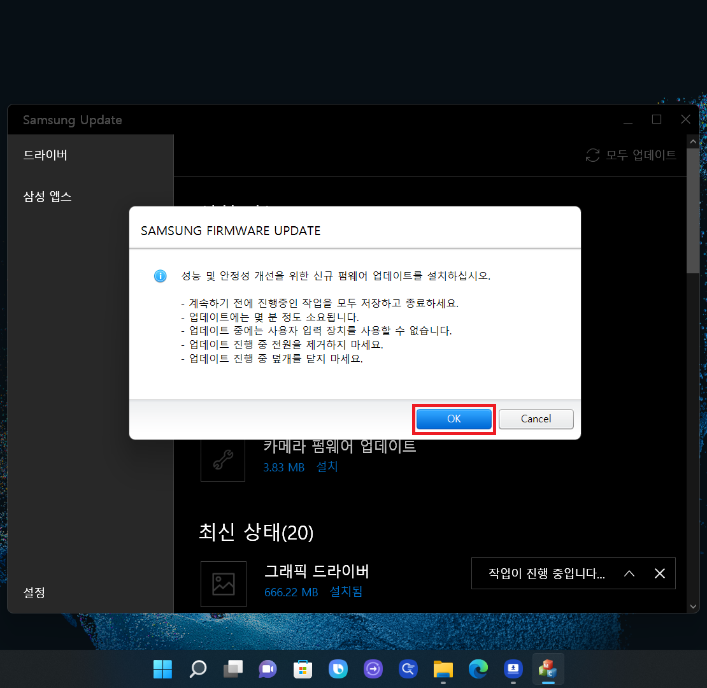Click the 3.83 MB size text
Screen dimensions: 707x688
tap(283, 468)
